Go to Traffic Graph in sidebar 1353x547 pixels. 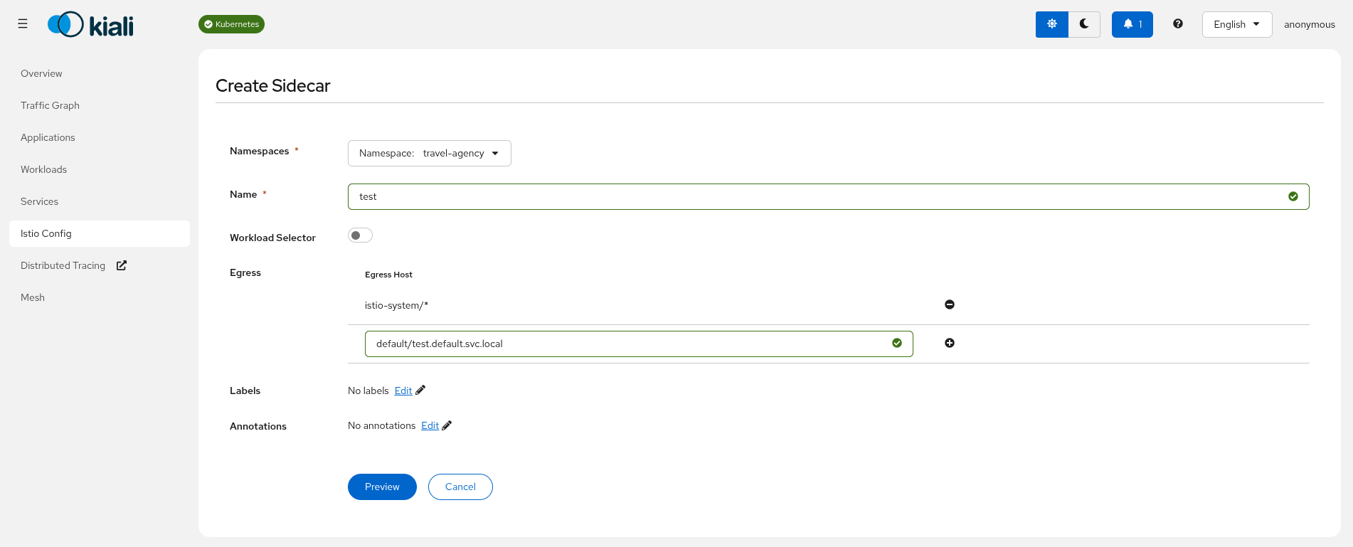coord(50,105)
